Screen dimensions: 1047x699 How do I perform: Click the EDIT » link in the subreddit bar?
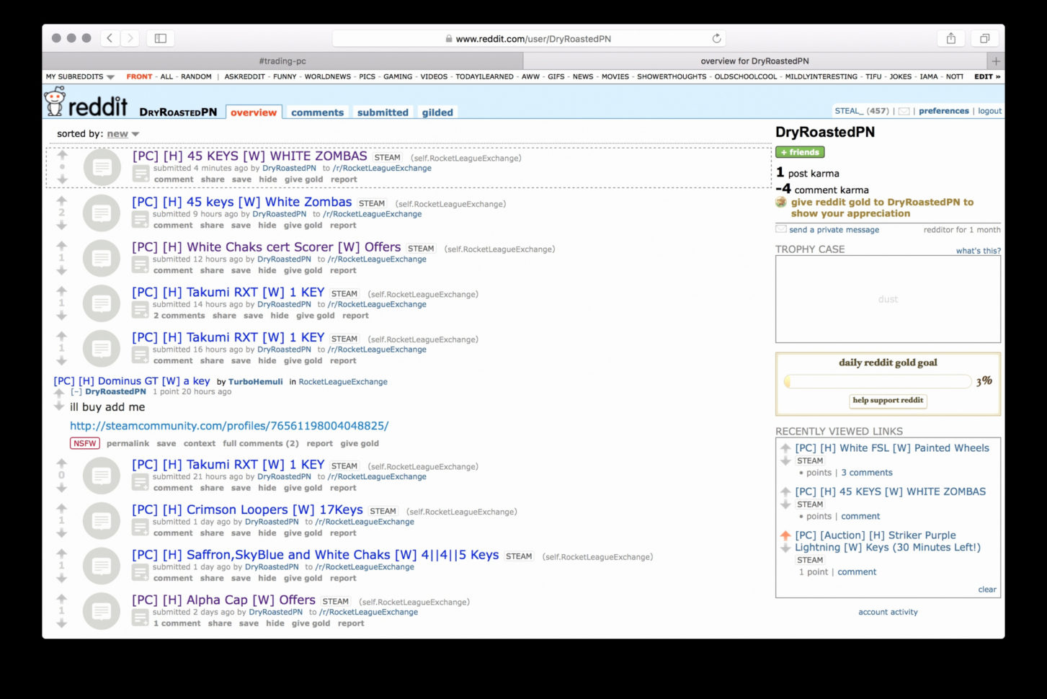tap(987, 76)
